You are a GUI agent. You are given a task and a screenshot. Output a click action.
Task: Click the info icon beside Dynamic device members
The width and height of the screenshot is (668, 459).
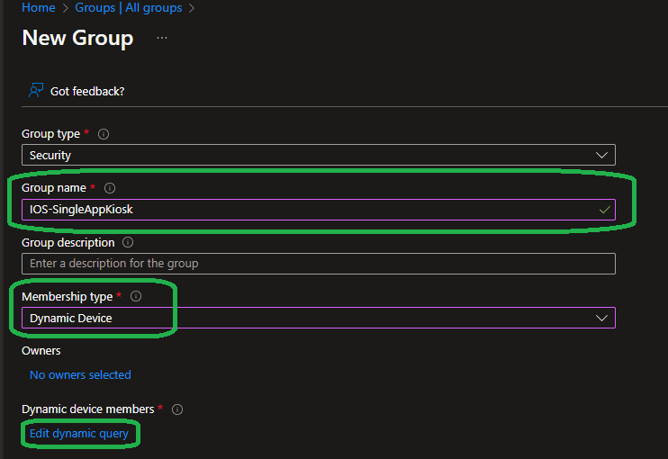click(x=177, y=409)
